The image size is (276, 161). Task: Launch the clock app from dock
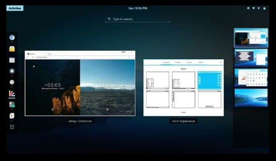point(12,82)
